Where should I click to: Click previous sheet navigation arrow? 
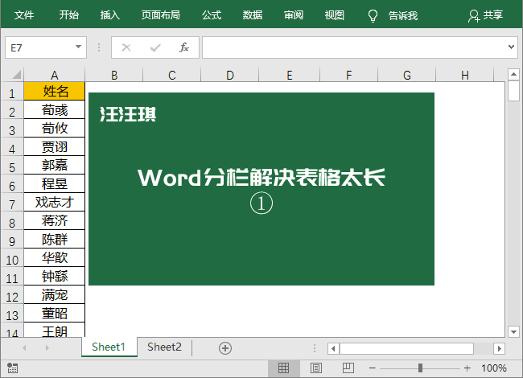point(24,348)
